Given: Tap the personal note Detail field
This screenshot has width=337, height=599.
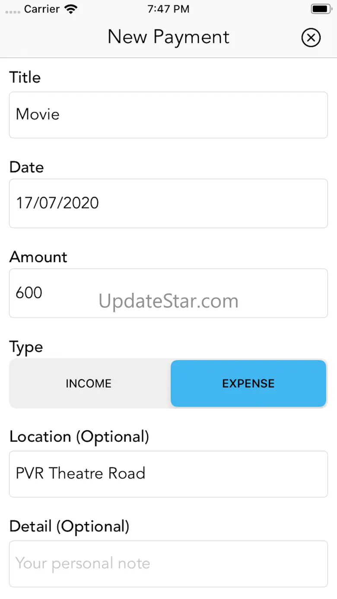Looking at the screenshot, I should [168, 564].
